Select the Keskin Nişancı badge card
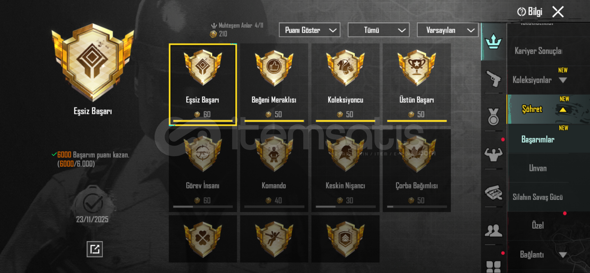590x273 pixels. pos(345,170)
